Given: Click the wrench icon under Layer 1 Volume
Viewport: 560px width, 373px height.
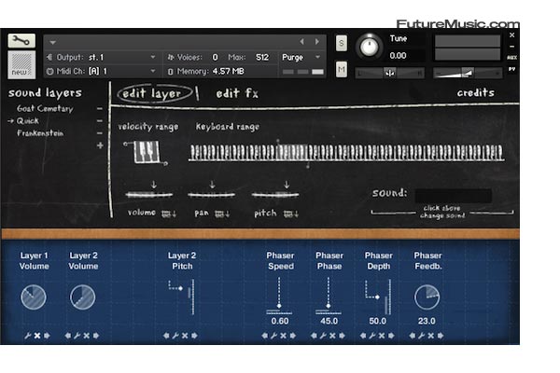Looking at the screenshot, I should click(28, 336).
